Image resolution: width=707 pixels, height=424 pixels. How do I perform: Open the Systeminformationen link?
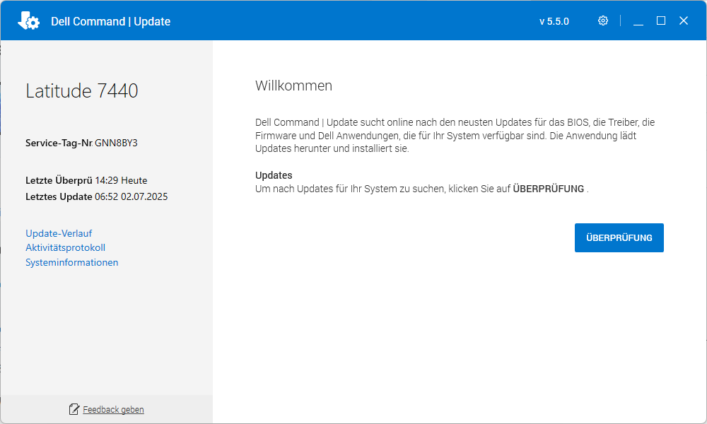click(x=71, y=262)
